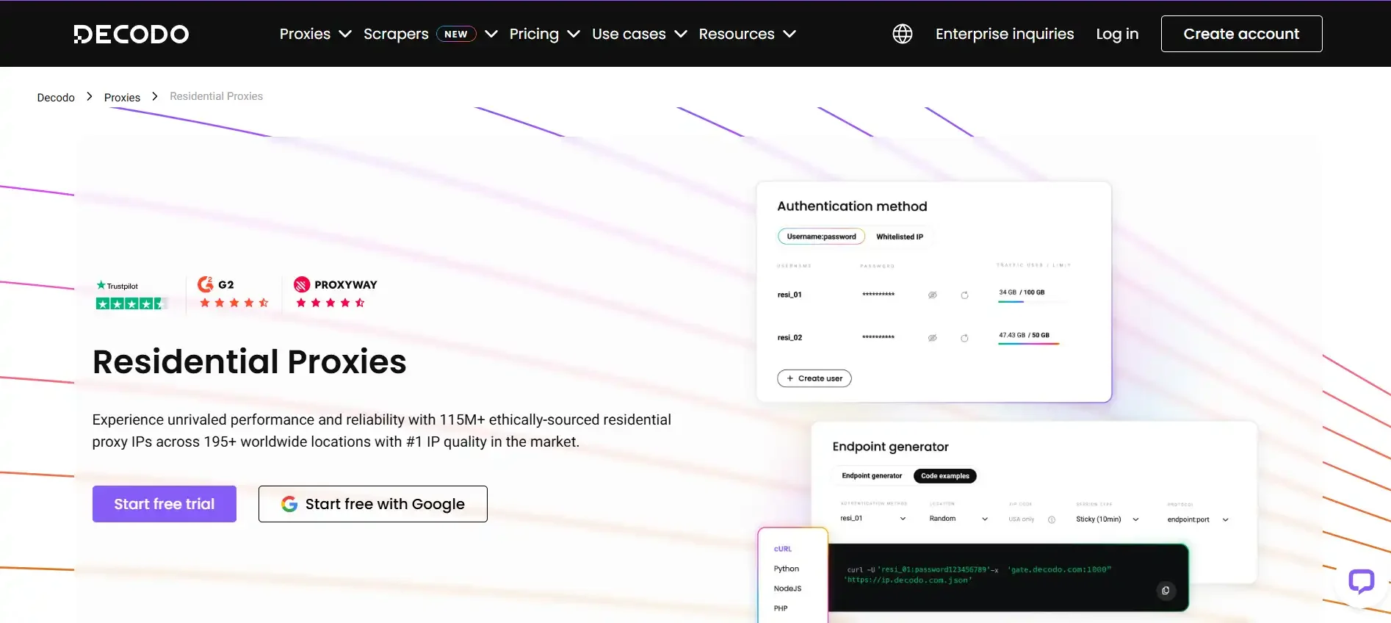Click Start free trial button
The image size is (1391, 623).
click(165, 504)
